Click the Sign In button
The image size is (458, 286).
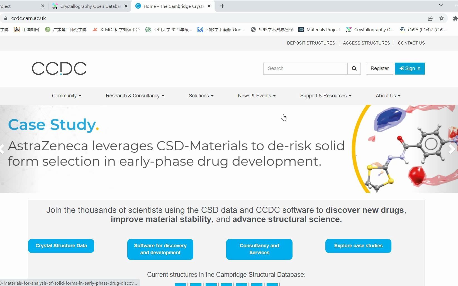[410, 68]
